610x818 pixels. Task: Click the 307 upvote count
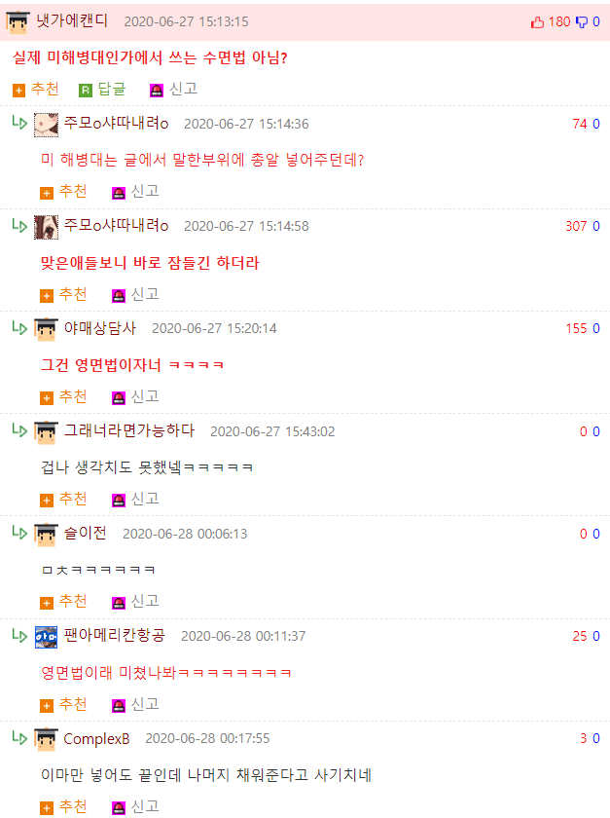click(576, 226)
